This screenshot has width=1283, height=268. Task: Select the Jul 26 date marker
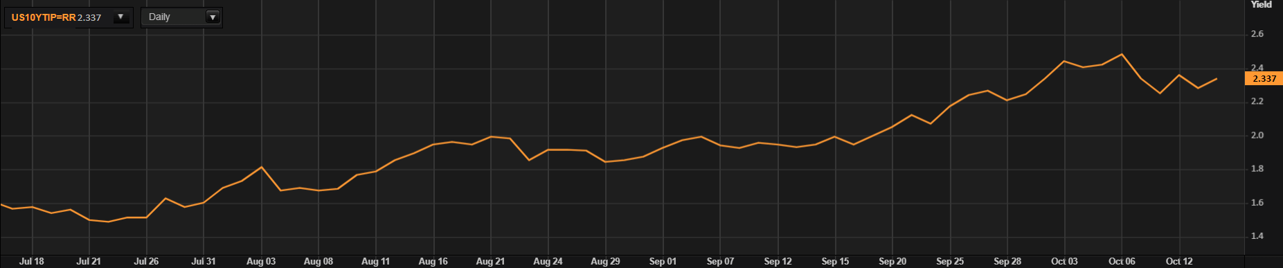[146, 261]
